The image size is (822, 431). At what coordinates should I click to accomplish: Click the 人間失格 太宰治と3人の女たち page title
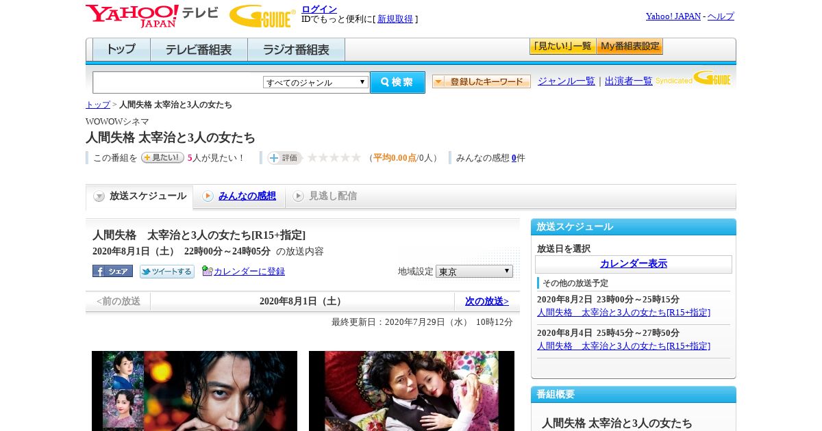(x=171, y=138)
